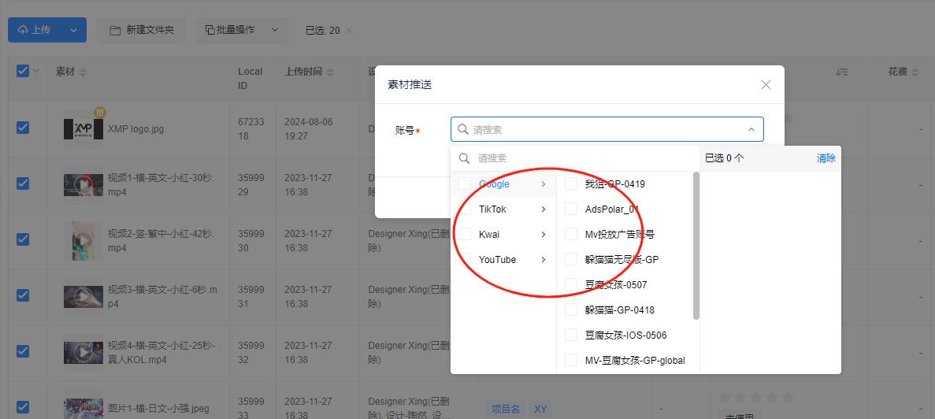This screenshot has width=935, height=419.
Task: Uncheck the 视频2-竖-繁中-小红-42秒.mp4 row checkbox
Action: [x=23, y=239]
